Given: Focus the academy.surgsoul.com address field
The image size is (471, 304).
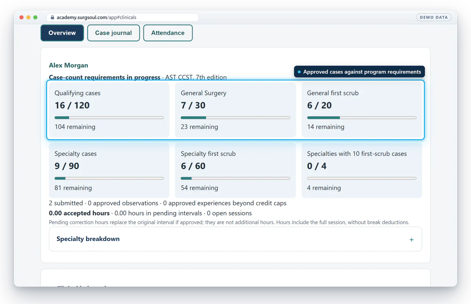Looking at the screenshot, I should point(122,17).
